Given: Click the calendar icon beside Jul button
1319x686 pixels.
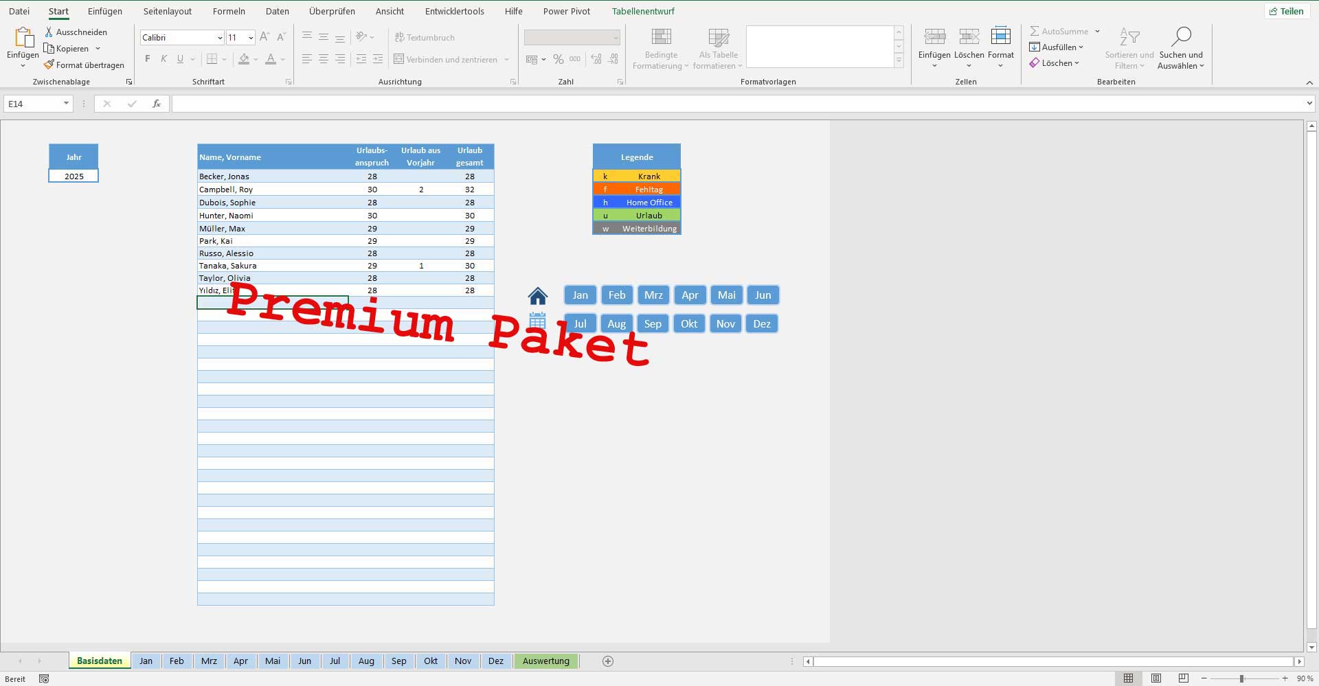Looking at the screenshot, I should click(x=537, y=321).
